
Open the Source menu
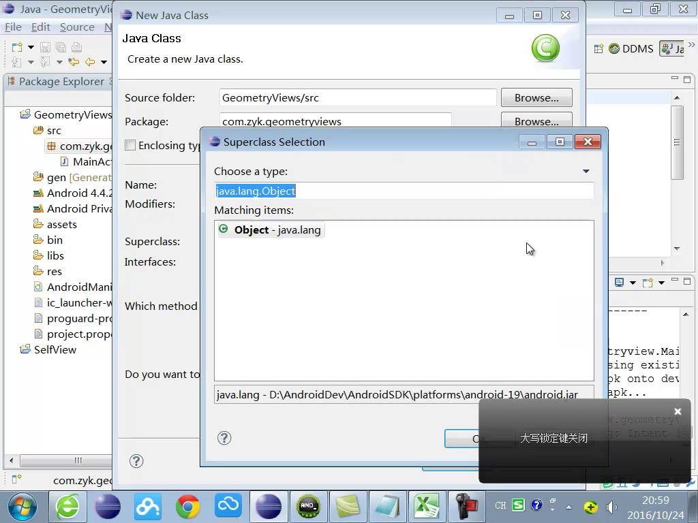pyautogui.click(x=77, y=27)
